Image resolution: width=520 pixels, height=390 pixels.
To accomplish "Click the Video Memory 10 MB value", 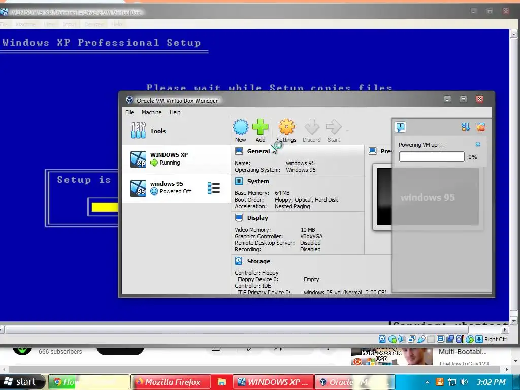I will pyautogui.click(x=307, y=229).
